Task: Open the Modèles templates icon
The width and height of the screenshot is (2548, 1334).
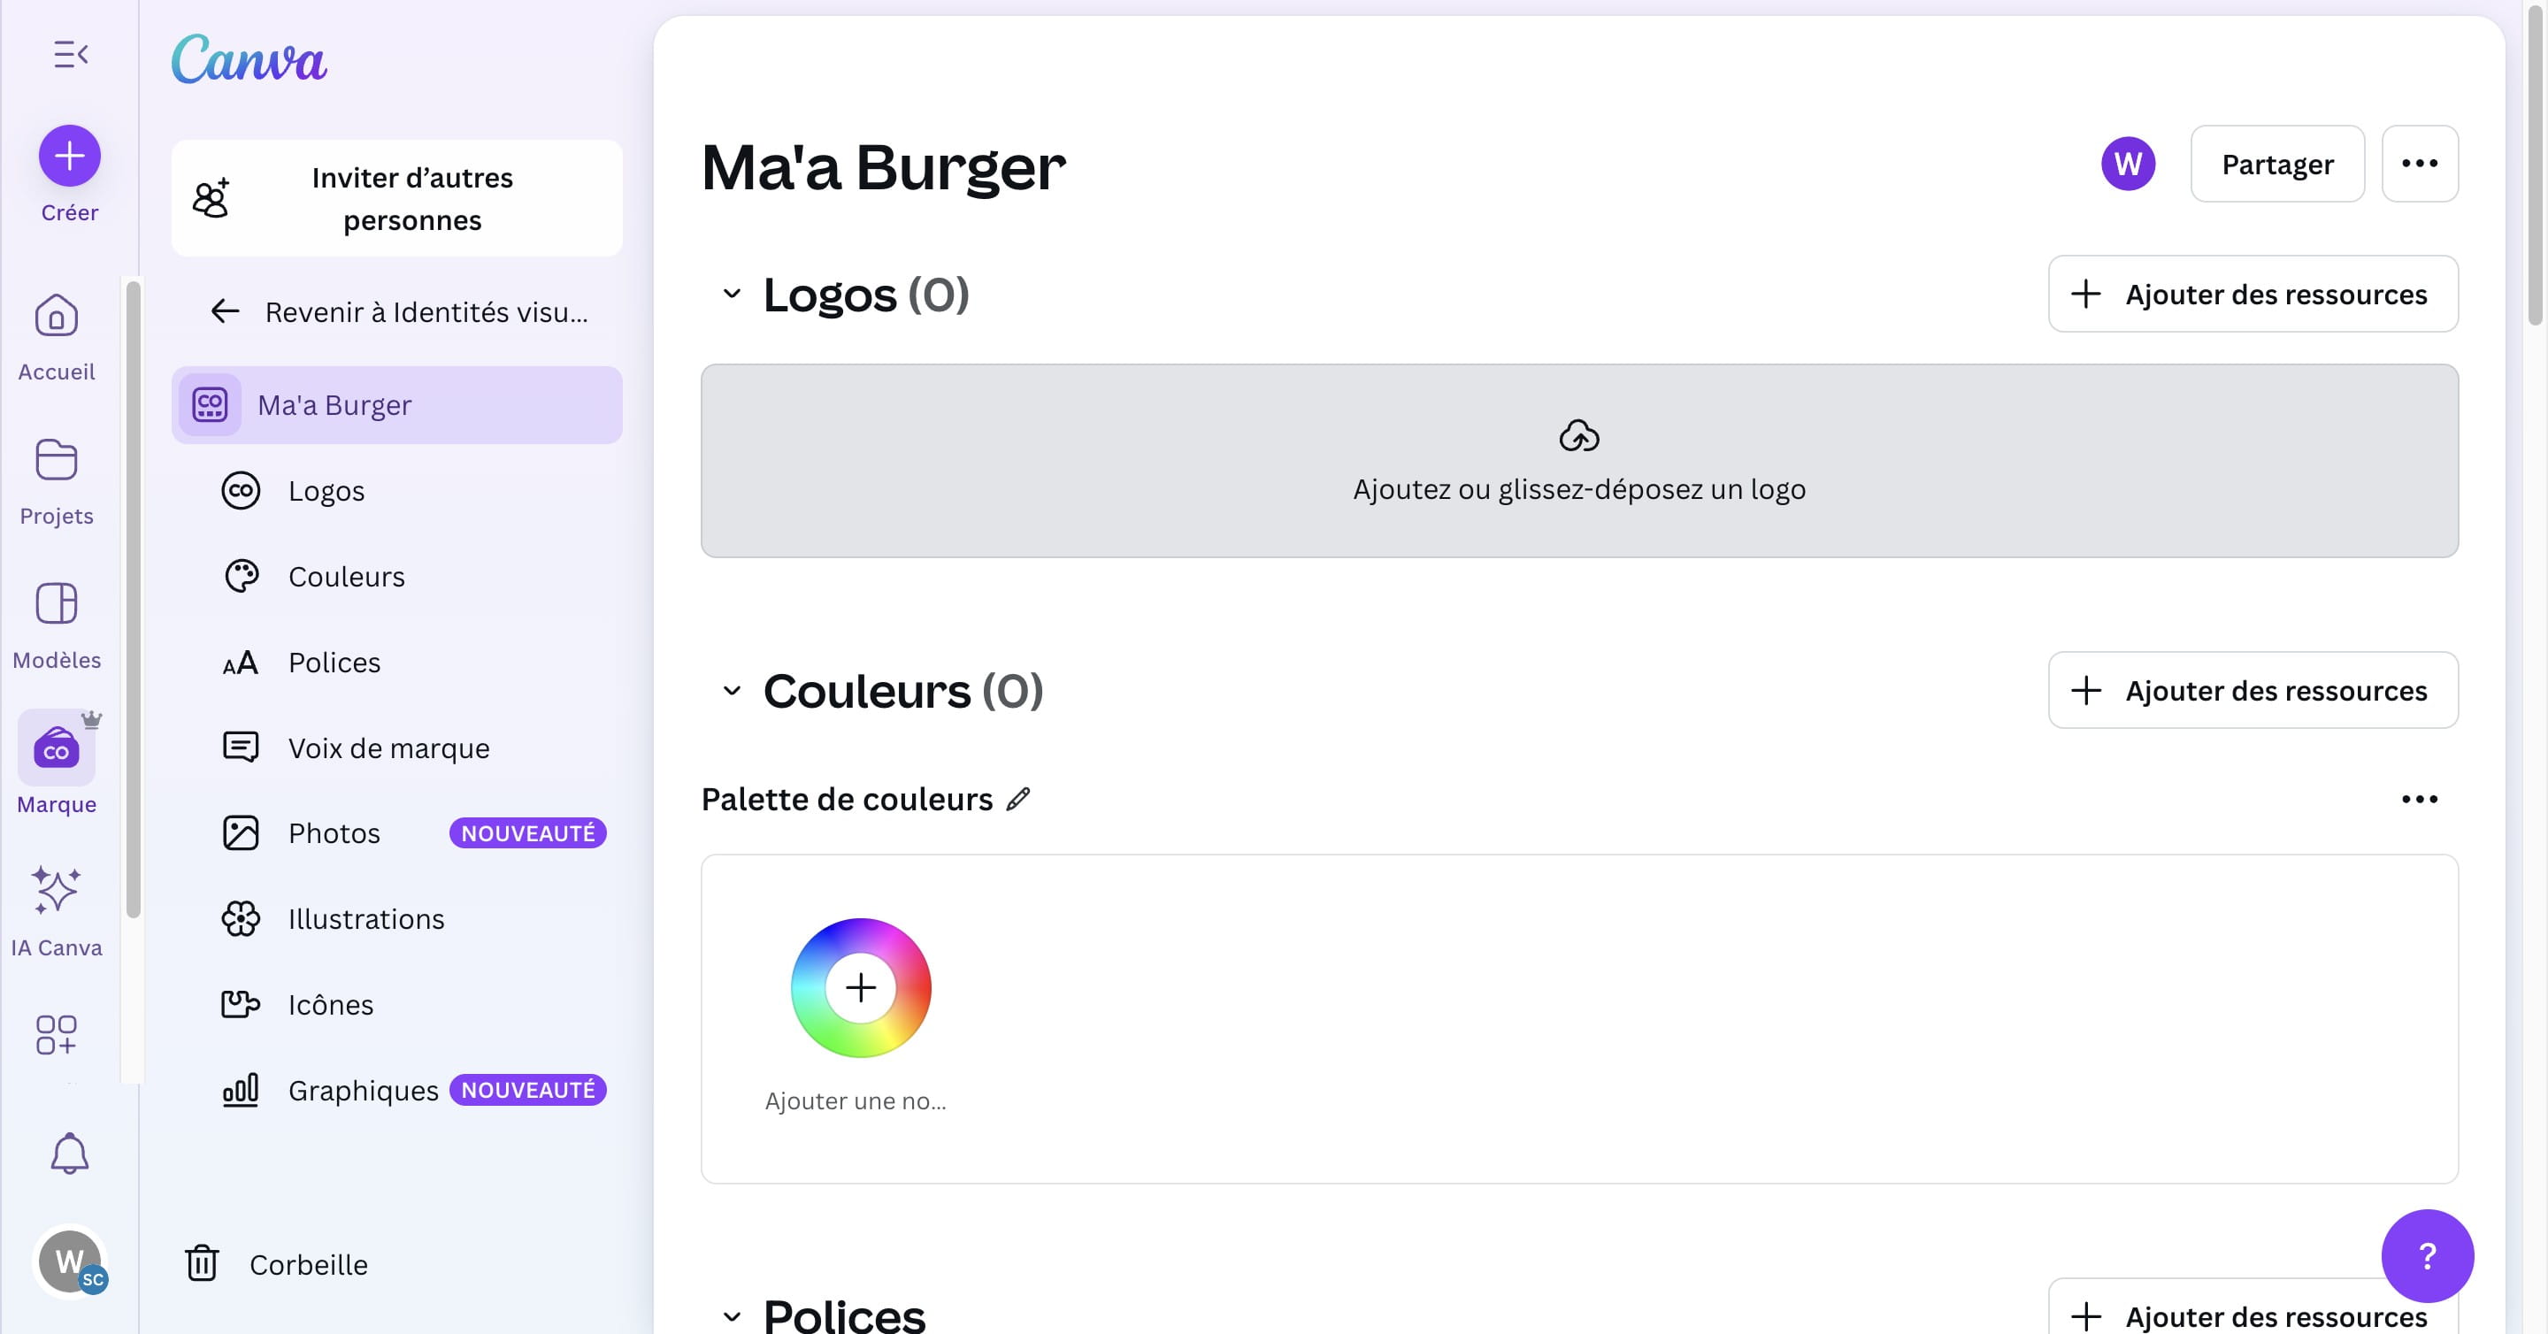Action: pyautogui.click(x=57, y=604)
